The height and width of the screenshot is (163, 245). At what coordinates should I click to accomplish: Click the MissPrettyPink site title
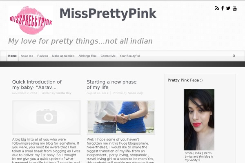pos(108,13)
